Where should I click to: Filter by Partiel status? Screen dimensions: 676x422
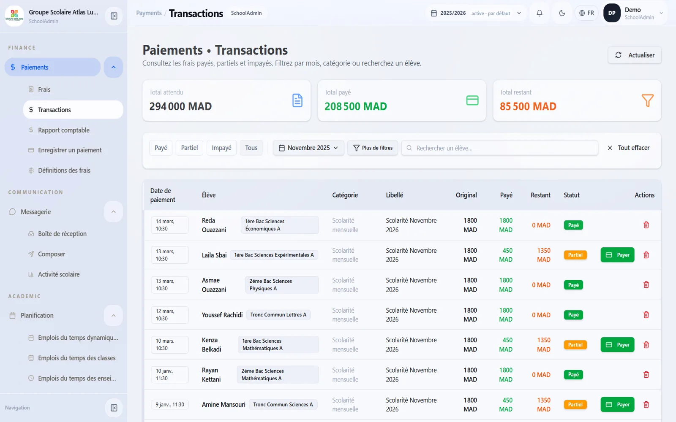189,148
